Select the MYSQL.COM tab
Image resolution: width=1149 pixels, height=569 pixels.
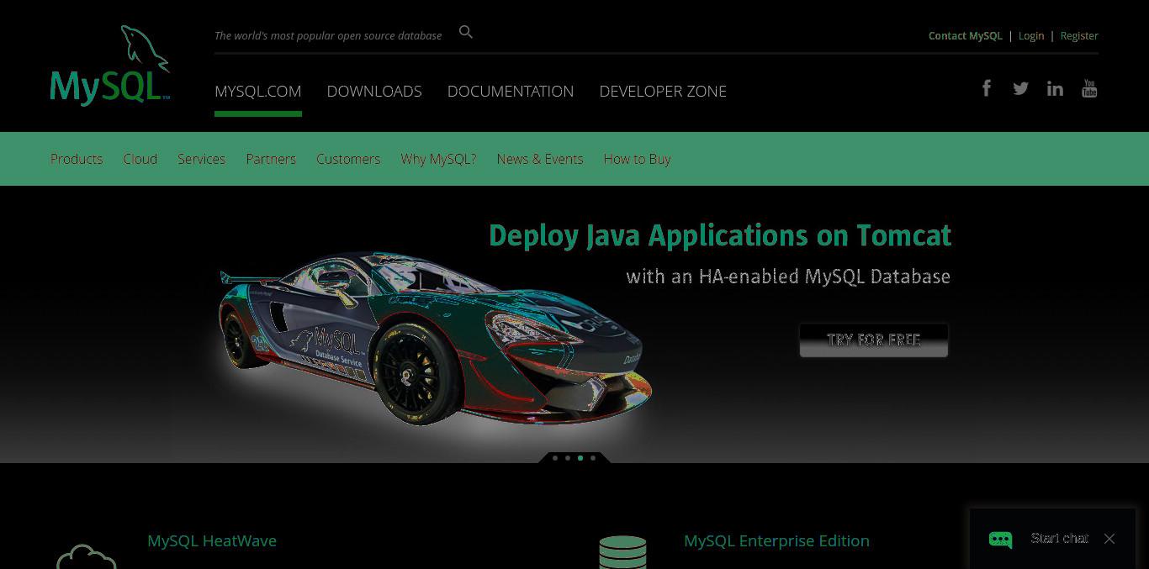coord(258,91)
